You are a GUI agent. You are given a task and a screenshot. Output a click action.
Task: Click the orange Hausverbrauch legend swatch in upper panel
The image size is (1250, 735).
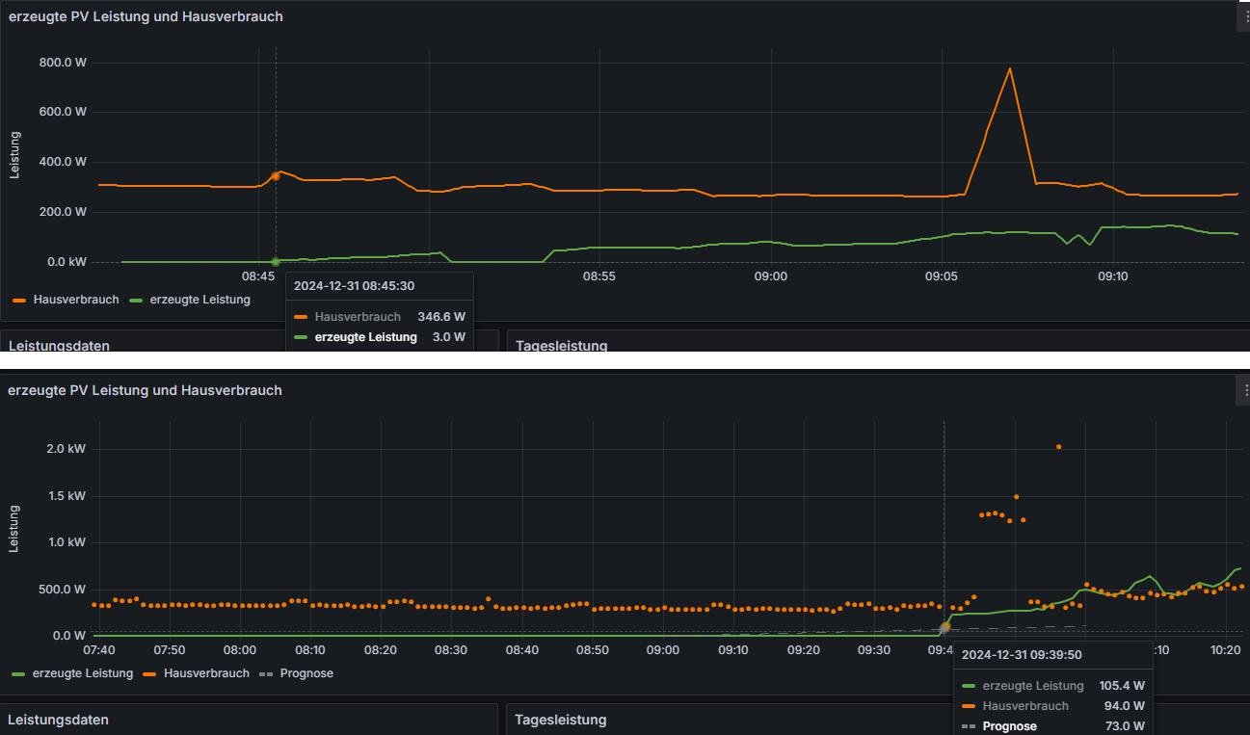(19, 301)
